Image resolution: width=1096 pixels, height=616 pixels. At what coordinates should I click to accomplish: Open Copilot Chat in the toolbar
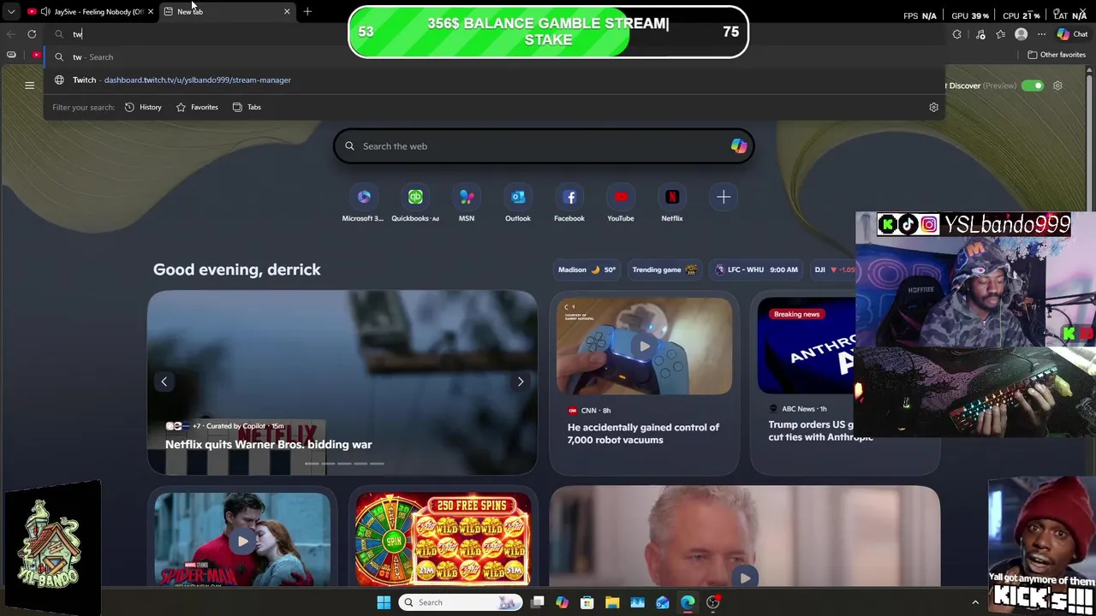tap(1071, 34)
